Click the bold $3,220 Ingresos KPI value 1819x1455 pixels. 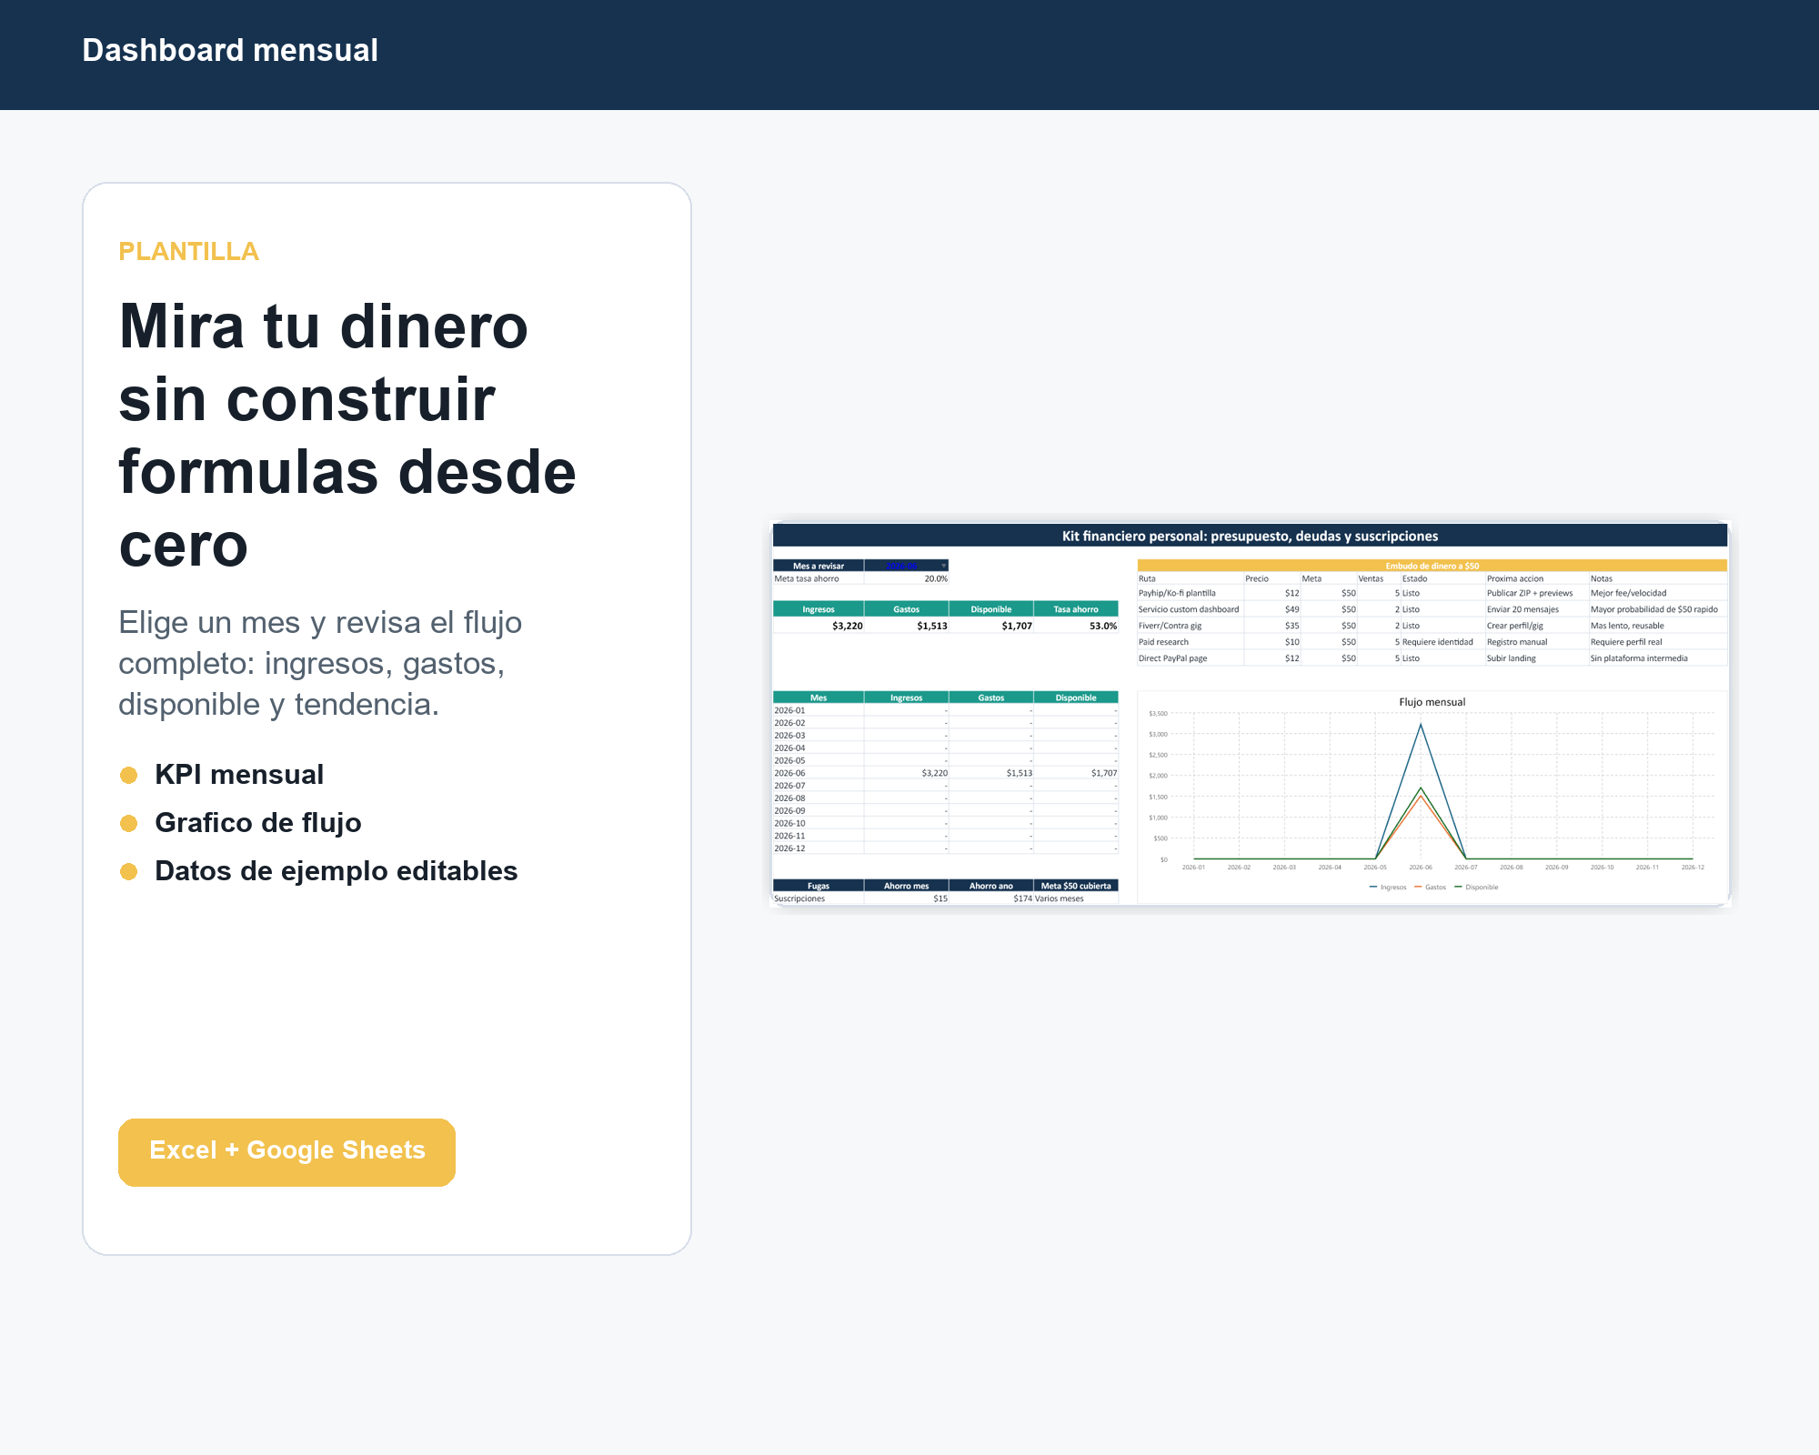pos(847,626)
